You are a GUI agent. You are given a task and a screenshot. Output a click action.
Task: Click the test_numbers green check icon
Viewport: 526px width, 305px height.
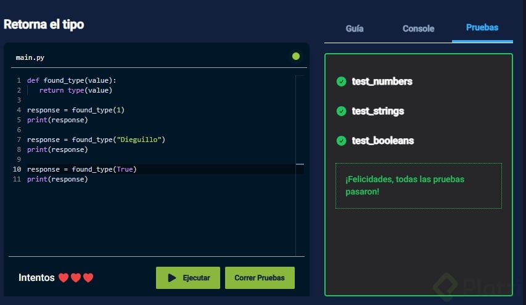click(341, 81)
